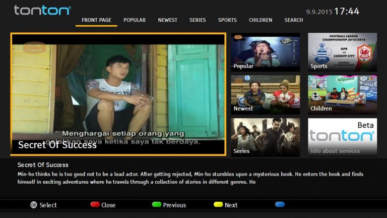Image resolution: width=387 pixels, height=218 pixels.
Task: Click the Previous label in bottom bar
Action: click(x=174, y=205)
